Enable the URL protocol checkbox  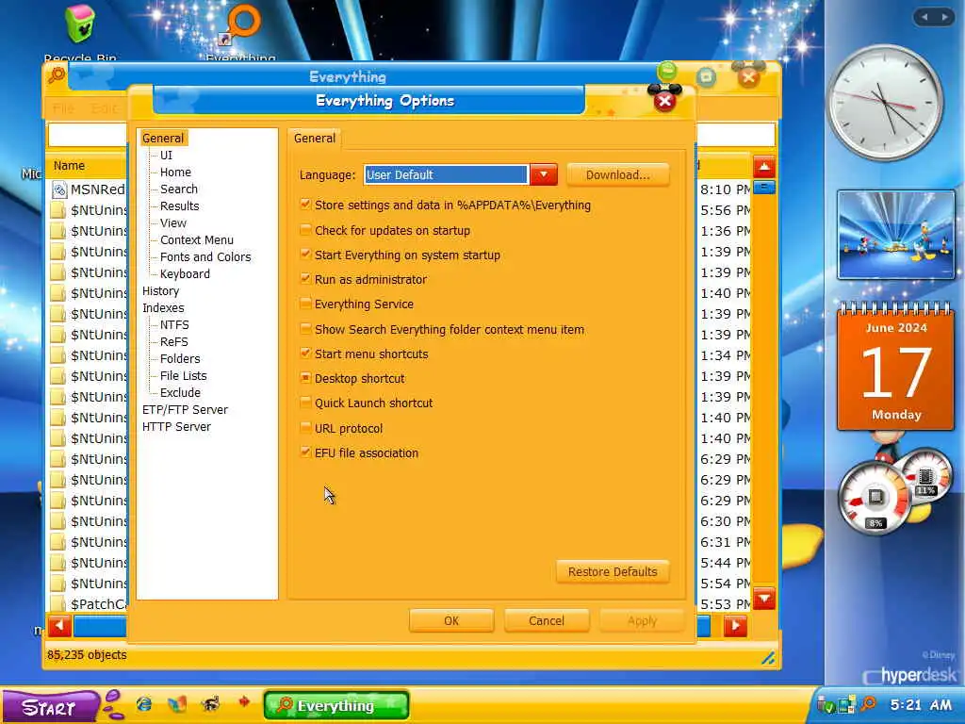(305, 427)
